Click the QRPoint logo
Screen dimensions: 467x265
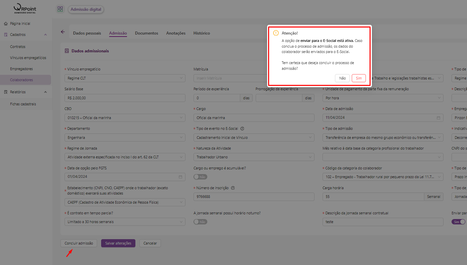point(25,8)
